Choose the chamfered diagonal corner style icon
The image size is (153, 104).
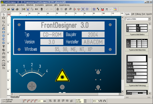tap(32, 101)
